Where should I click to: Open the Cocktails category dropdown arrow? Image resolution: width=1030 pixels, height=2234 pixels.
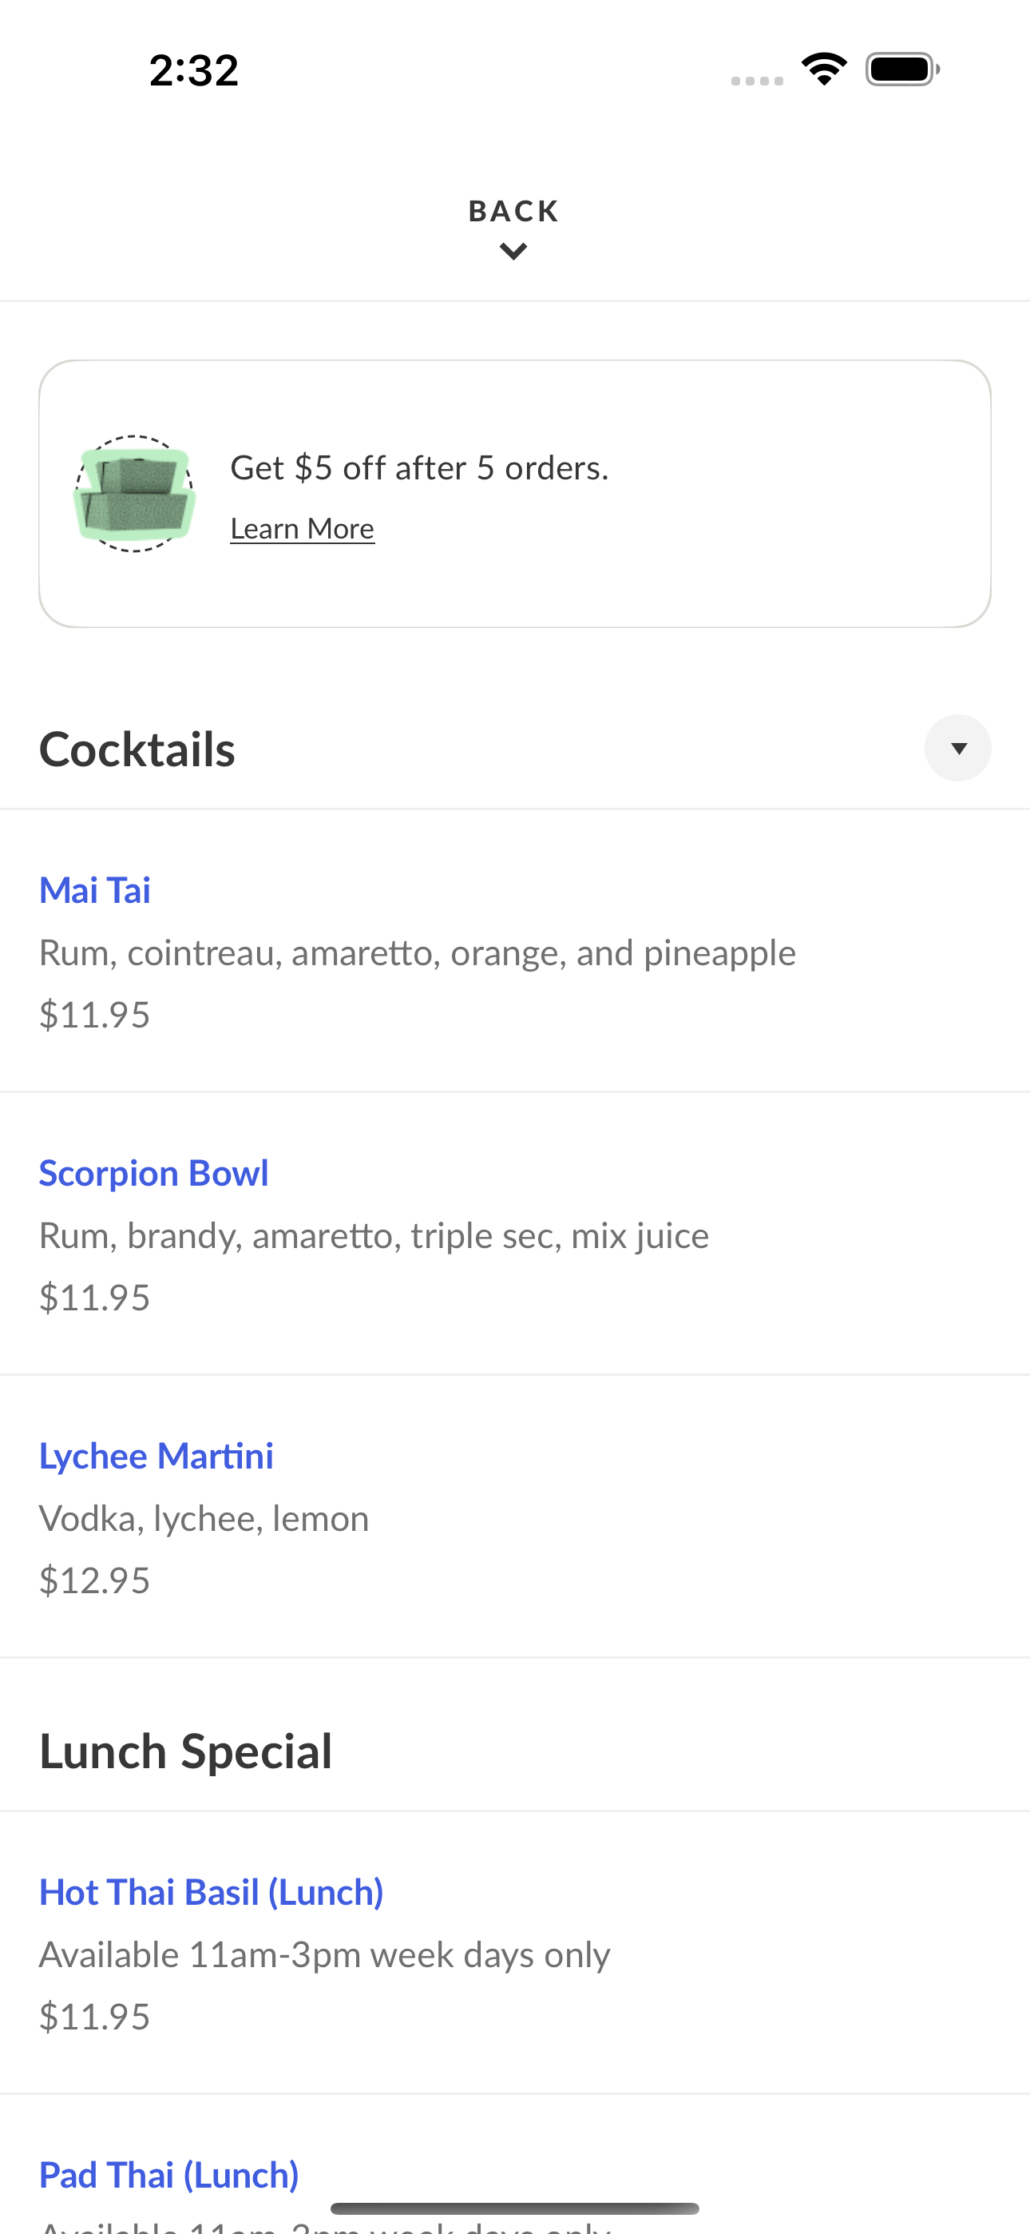tap(958, 748)
